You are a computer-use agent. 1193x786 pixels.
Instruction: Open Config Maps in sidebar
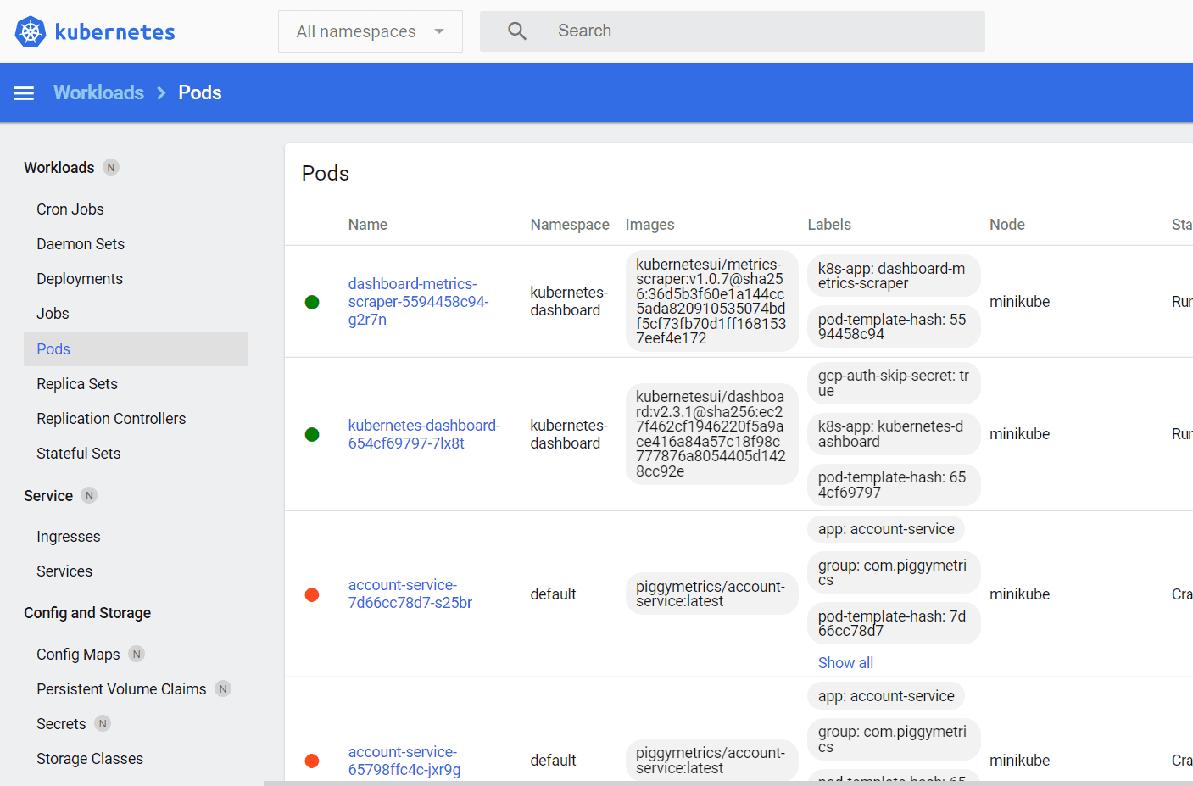(78, 655)
